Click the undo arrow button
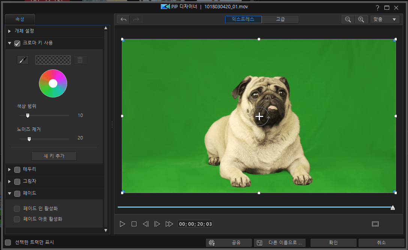408x250 pixels. coord(123,19)
